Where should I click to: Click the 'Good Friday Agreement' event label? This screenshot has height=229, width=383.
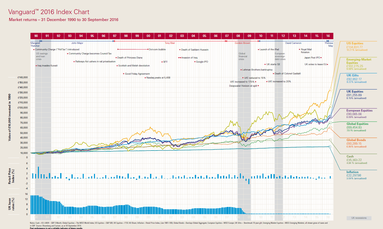click(x=137, y=74)
